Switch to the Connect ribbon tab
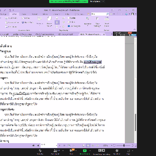 pos(57,14)
